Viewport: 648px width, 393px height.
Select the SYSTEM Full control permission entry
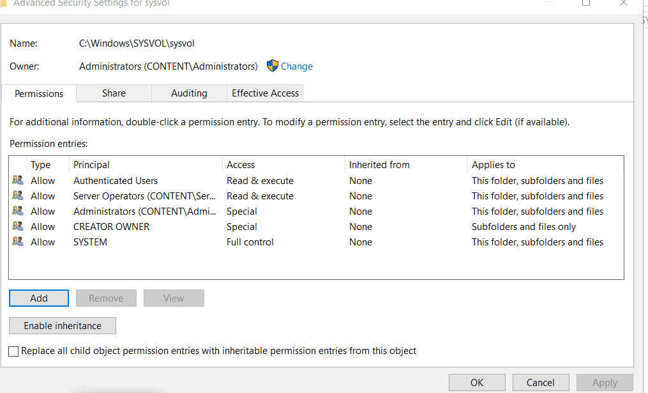tap(250, 242)
